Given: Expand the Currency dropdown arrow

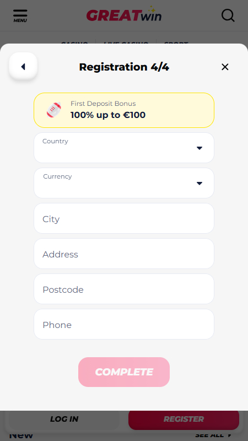Looking at the screenshot, I should pos(200,184).
